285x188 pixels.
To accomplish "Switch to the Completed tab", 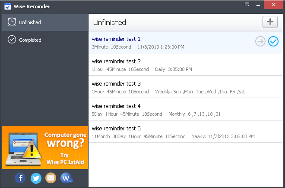I will point(30,40).
